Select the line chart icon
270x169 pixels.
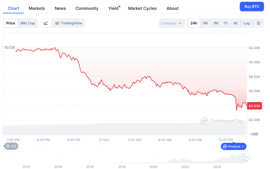tap(46, 23)
